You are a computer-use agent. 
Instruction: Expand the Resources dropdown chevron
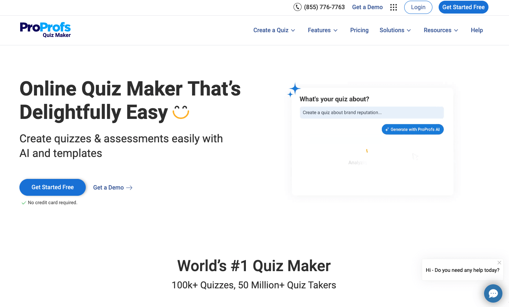click(456, 30)
